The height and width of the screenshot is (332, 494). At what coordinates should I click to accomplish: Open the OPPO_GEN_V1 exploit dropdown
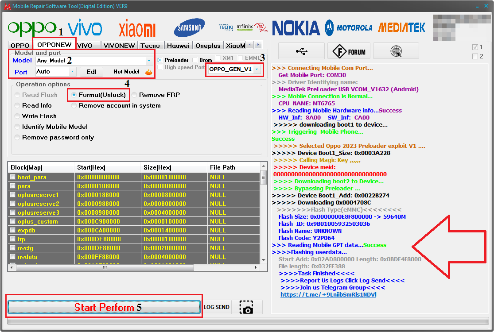[x=257, y=69]
